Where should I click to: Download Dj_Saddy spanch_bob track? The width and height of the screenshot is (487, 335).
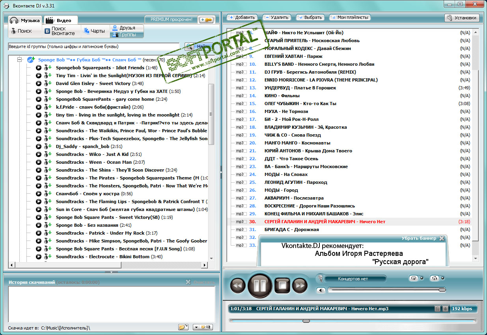point(48,146)
